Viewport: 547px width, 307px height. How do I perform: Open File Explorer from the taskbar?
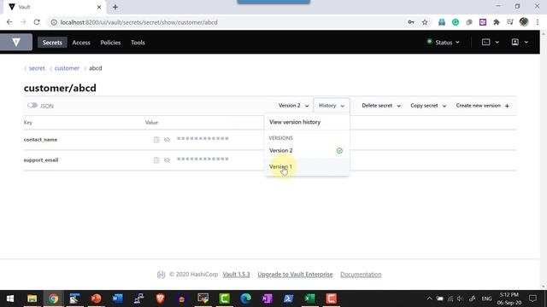pyautogui.click(x=32, y=298)
